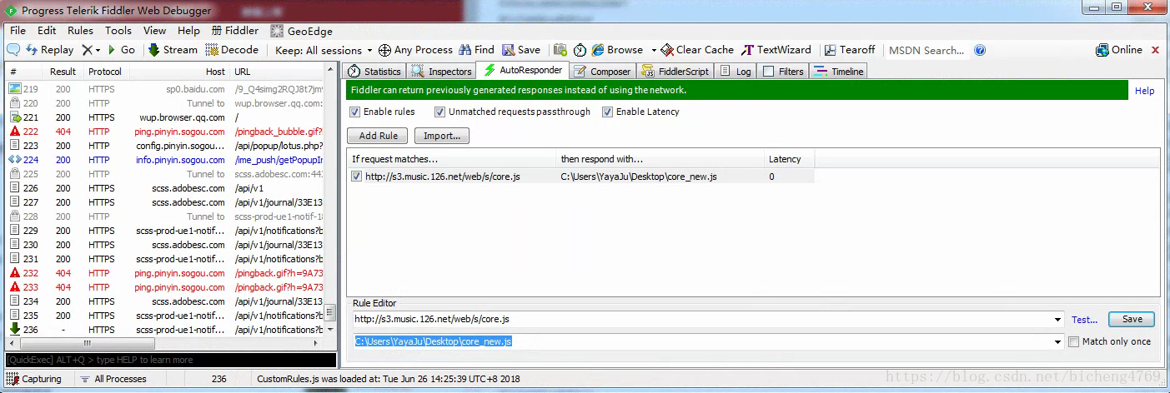Image resolution: width=1170 pixels, height=393 pixels.
Task: Click Tearoff to detach panel
Action: 849,50
